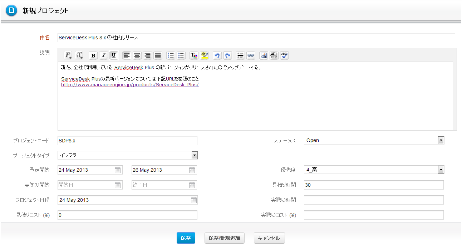Insert a horizontal rule

[x=240, y=55]
